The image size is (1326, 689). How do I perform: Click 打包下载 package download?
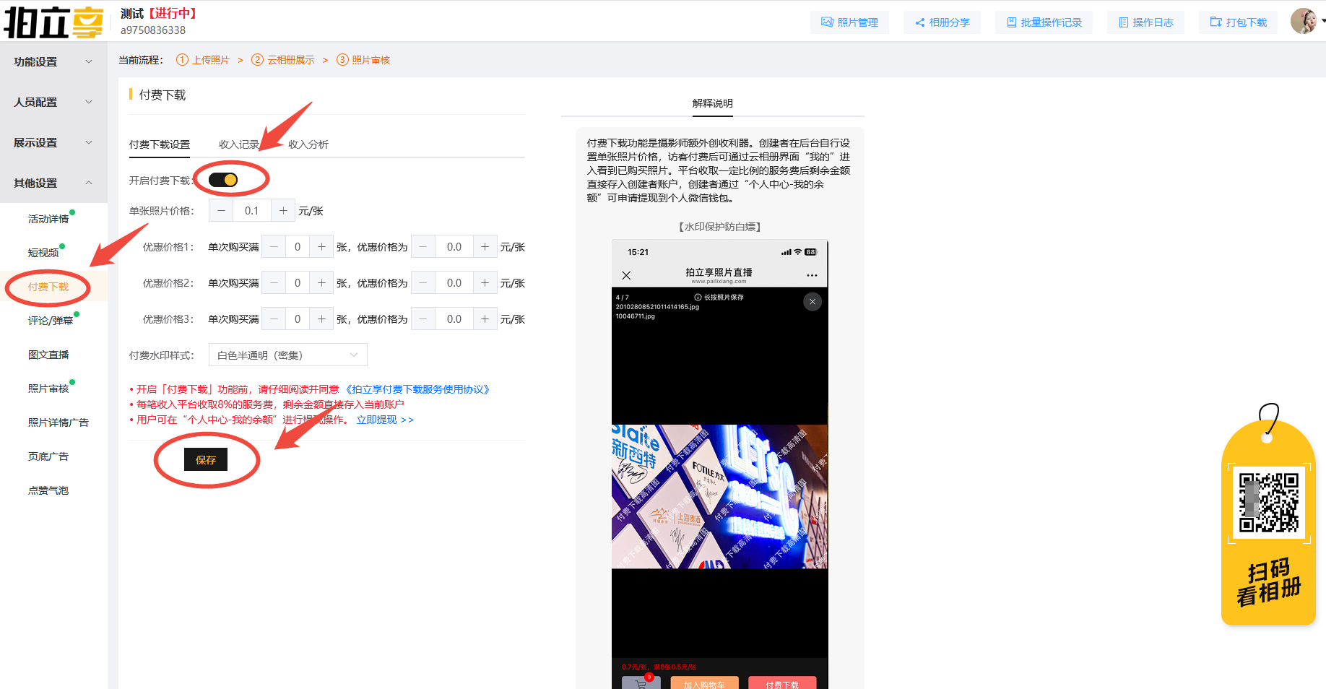pyautogui.click(x=1238, y=22)
